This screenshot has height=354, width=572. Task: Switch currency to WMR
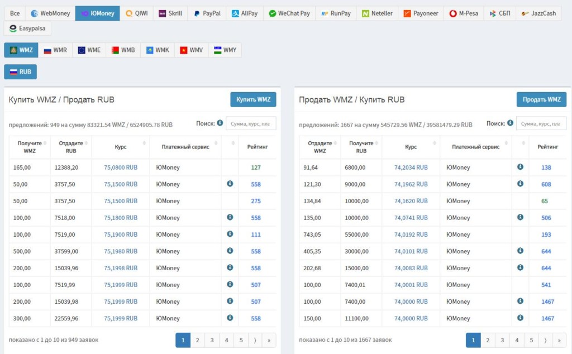click(x=55, y=50)
